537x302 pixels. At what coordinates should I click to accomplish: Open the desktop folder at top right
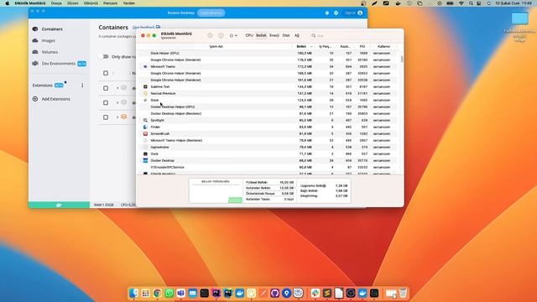pyautogui.click(x=520, y=18)
